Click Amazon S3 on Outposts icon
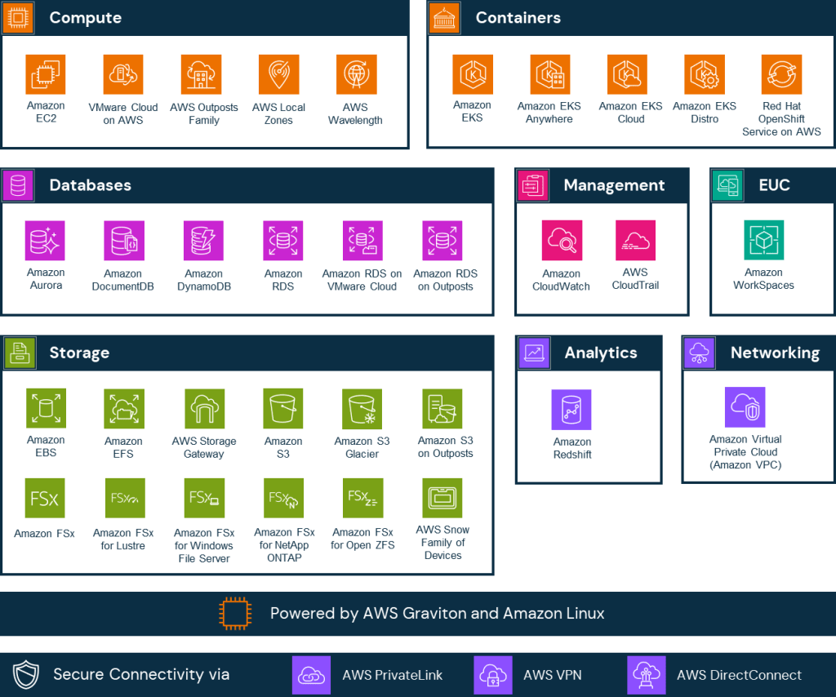This screenshot has height=697, width=836. pyautogui.click(x=442, y=408)
